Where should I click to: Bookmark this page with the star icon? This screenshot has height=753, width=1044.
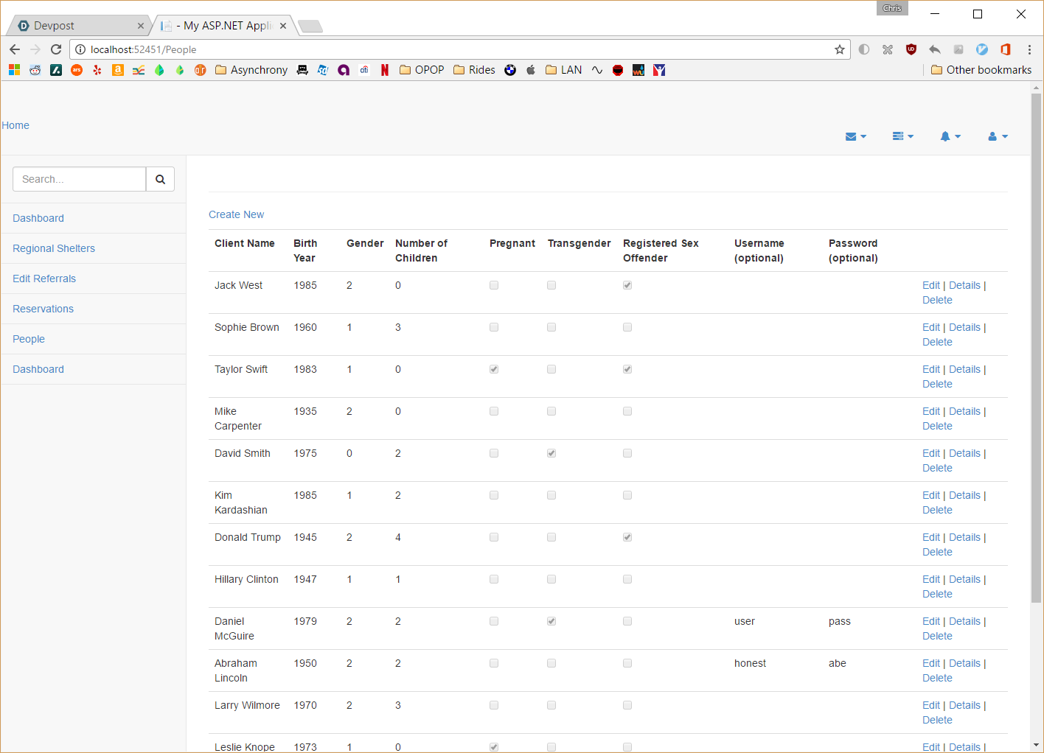point(840,49)
